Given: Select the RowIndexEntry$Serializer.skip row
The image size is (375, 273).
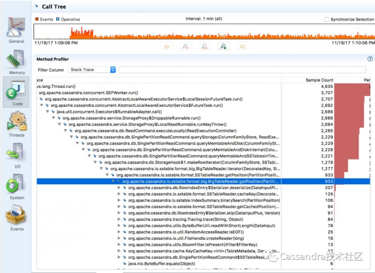Looking at the screenshot, I should coord(203,213).
